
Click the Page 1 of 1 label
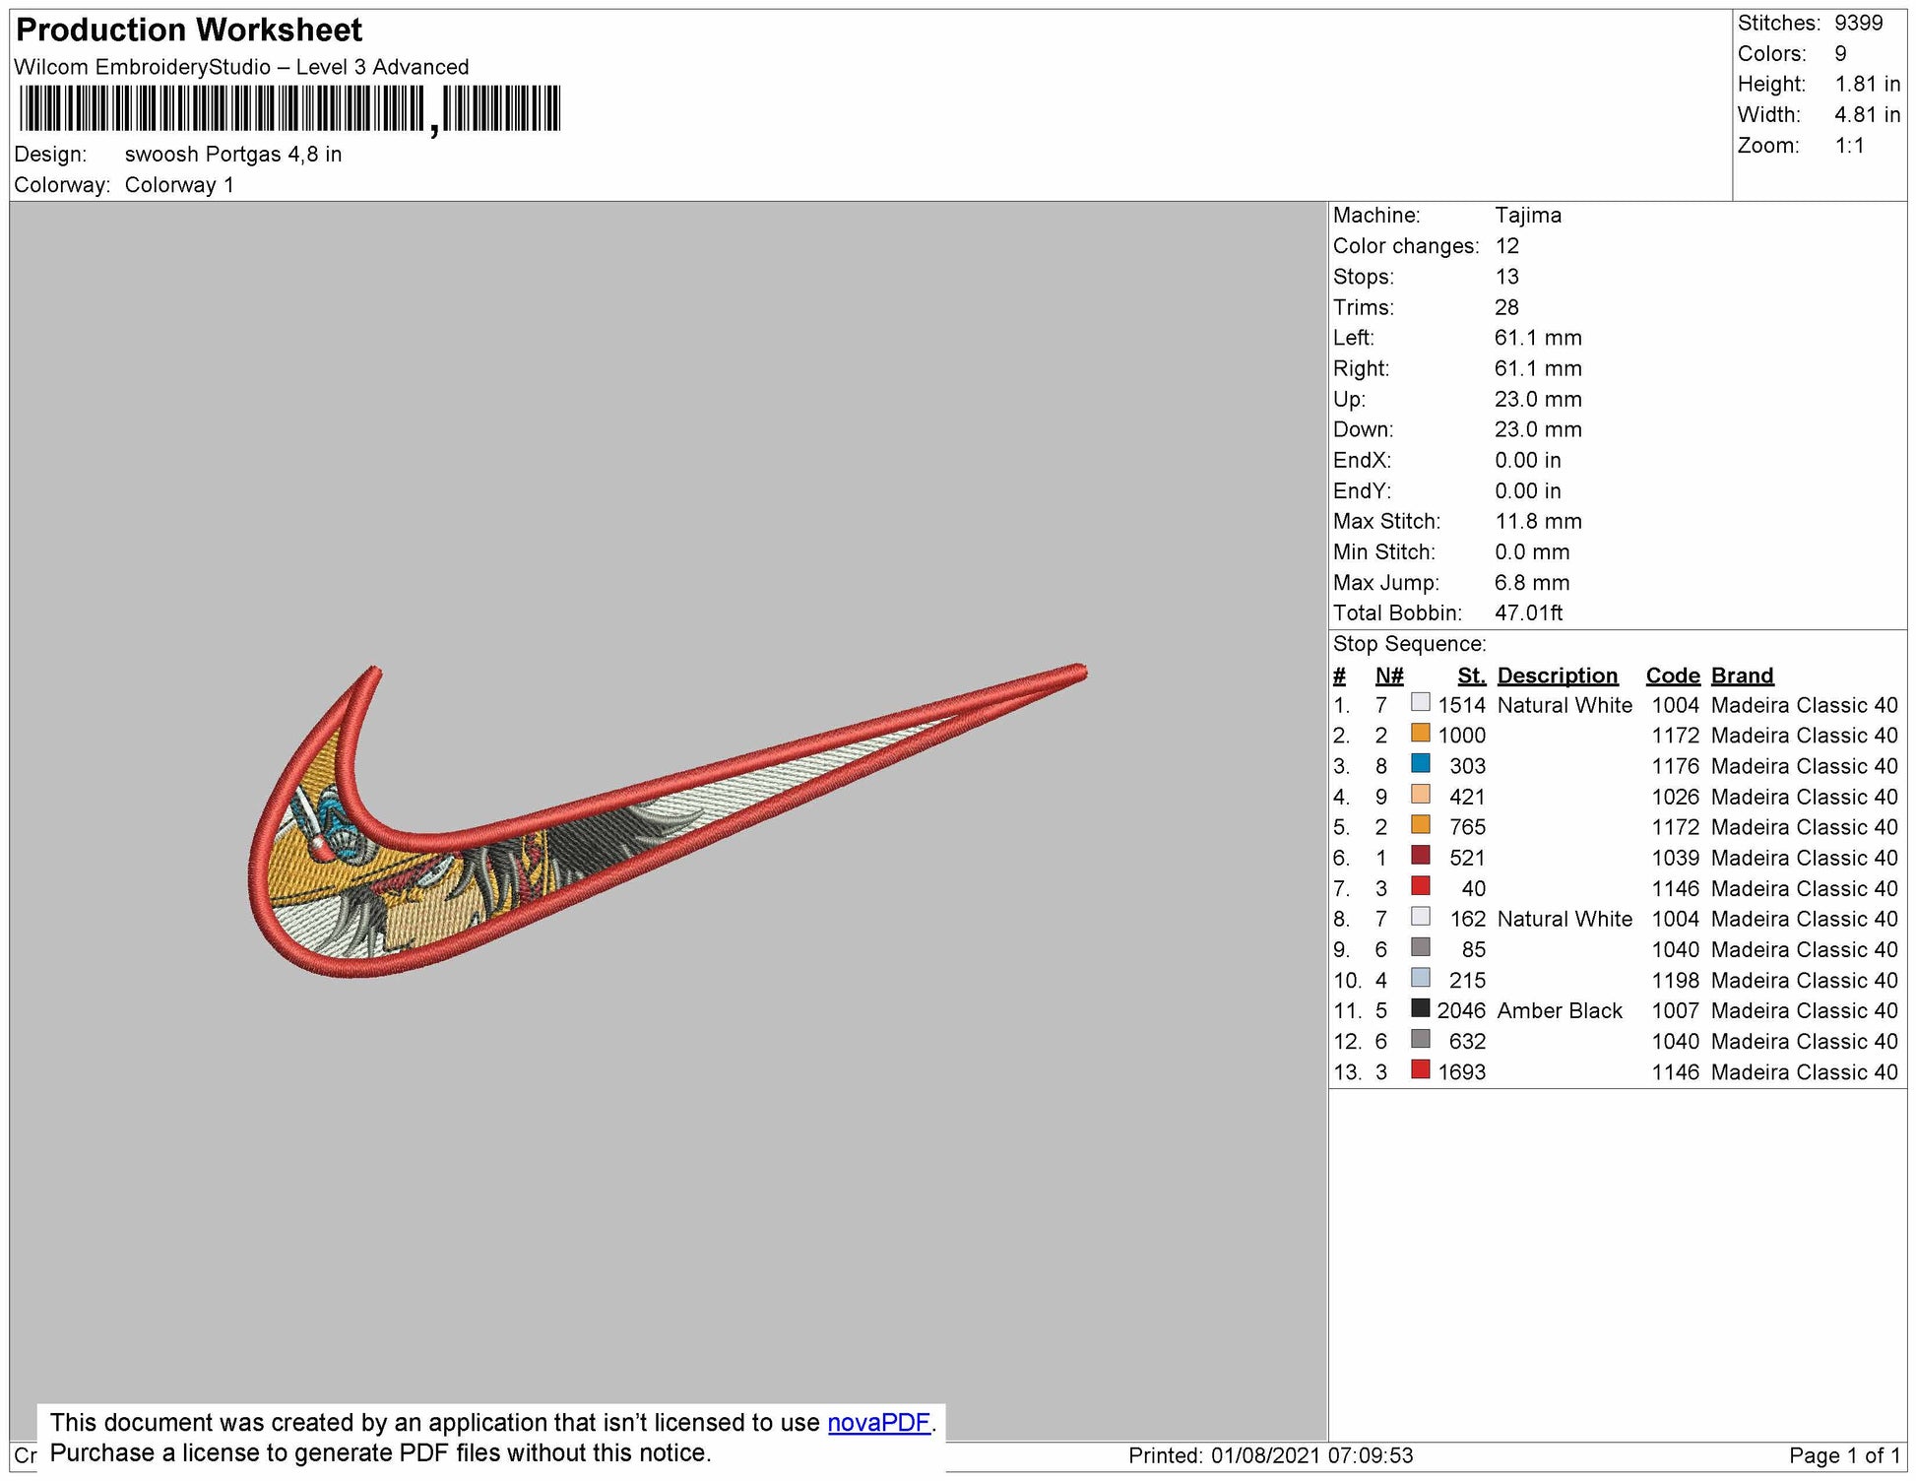point(1843,1455)
